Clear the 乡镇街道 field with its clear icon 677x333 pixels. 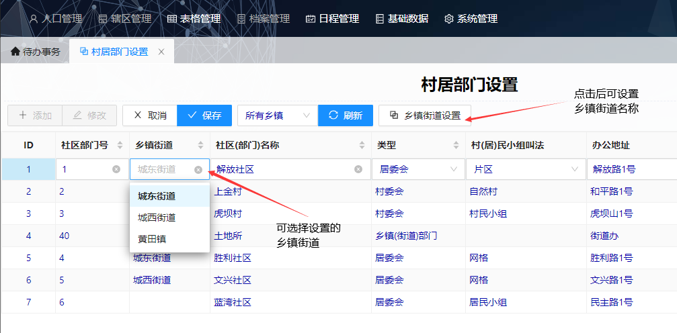198,170
